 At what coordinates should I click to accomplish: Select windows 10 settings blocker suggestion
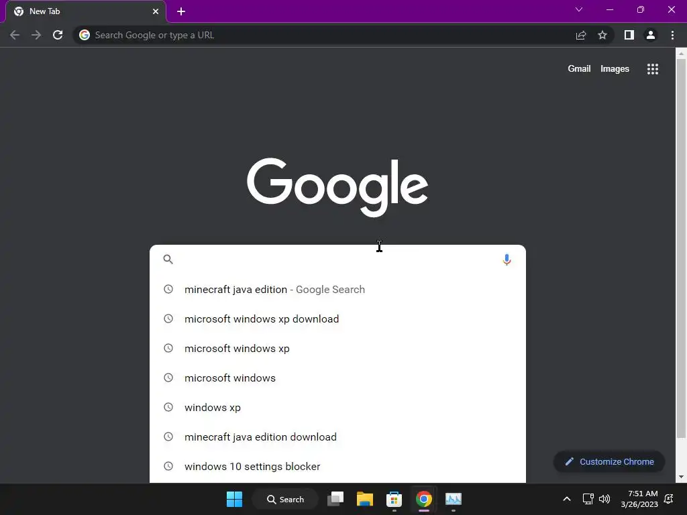click(x=337, y=467)
